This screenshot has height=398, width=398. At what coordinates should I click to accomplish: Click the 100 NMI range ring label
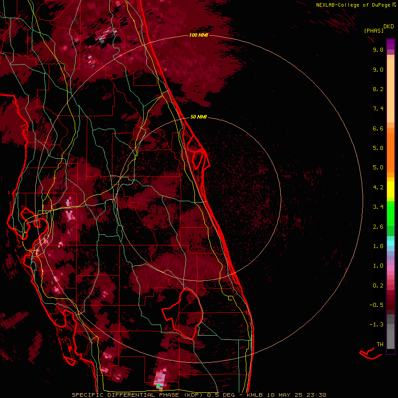pos(199,35)
